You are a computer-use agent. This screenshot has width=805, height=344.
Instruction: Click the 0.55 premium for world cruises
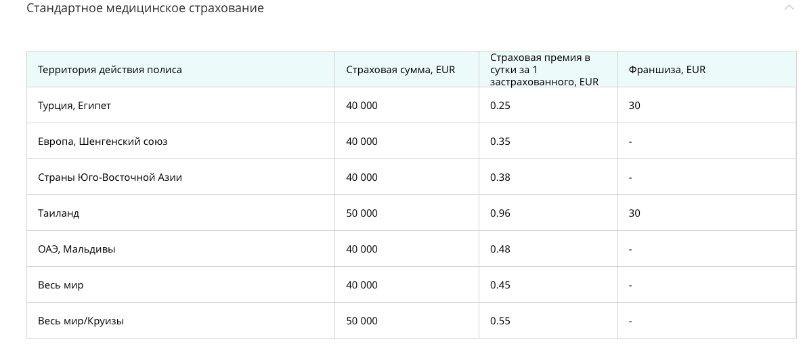click(500, 321)
